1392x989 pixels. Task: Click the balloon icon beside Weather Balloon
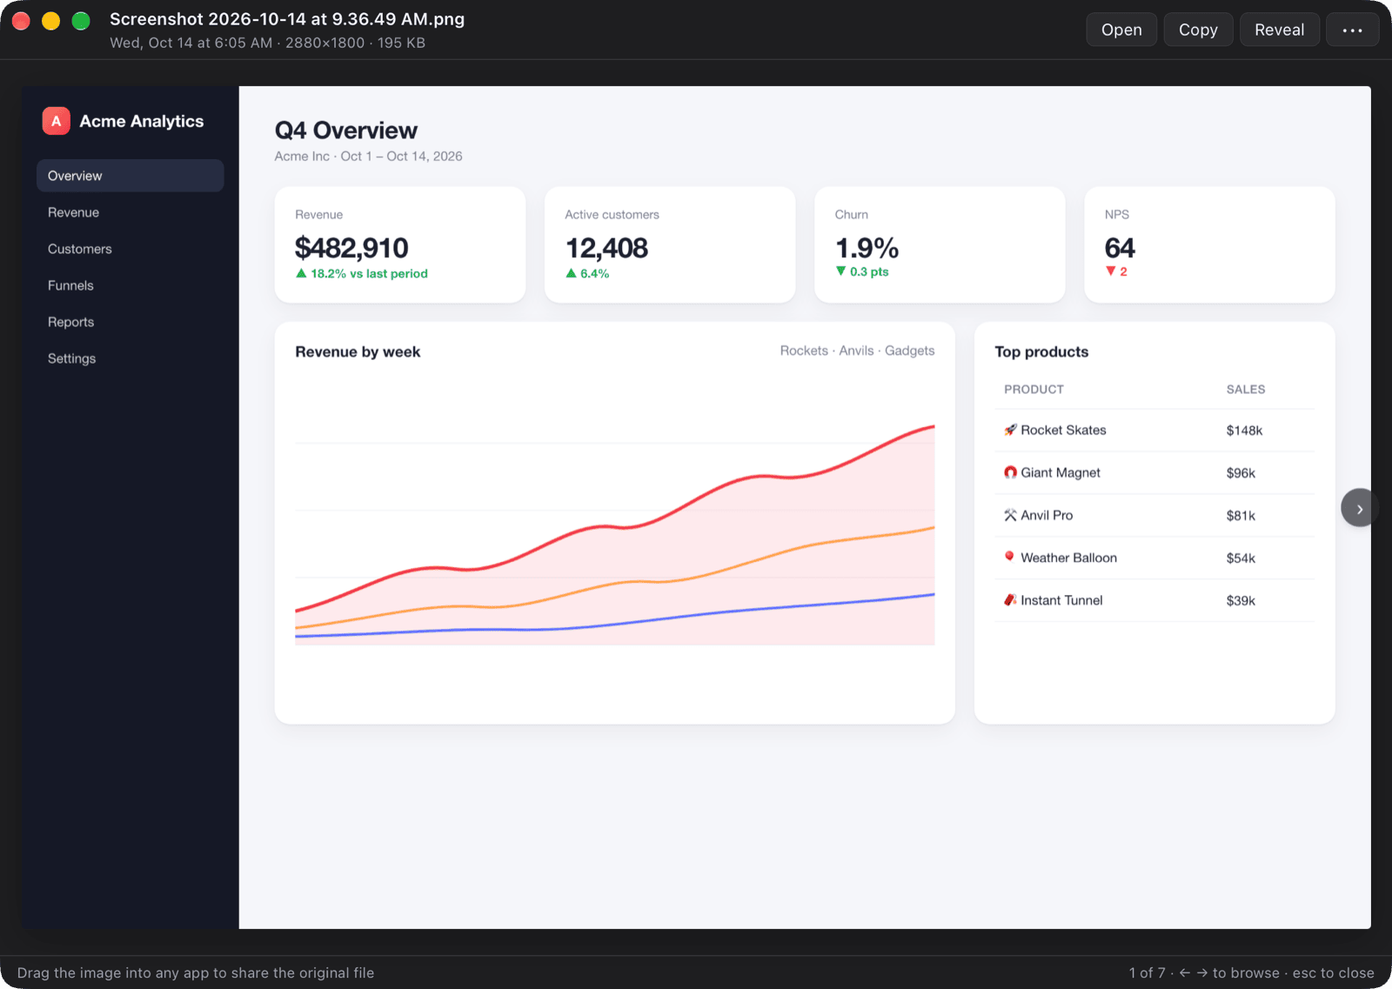coord(1009,557)
